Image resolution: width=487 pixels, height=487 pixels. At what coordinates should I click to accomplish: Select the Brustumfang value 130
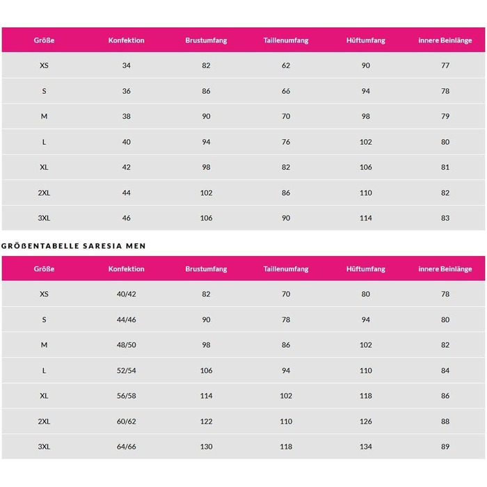click(206, 446)
